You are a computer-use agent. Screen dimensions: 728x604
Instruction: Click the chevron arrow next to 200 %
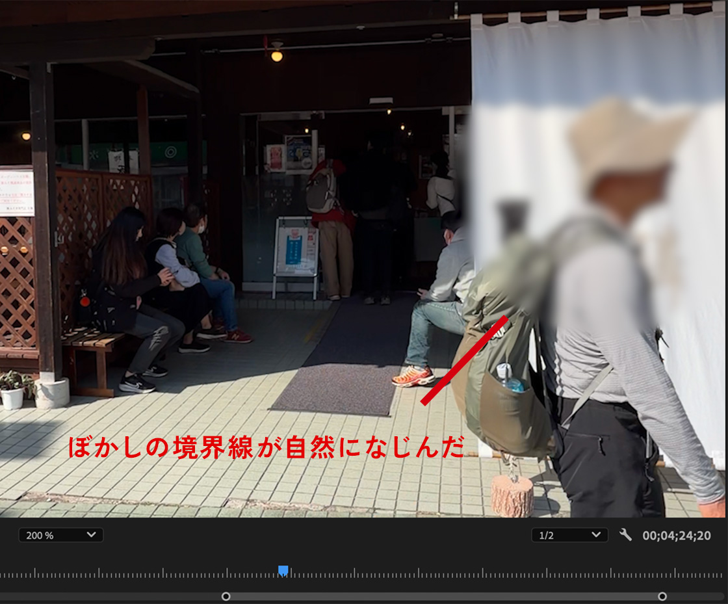[x=91, y=535]
